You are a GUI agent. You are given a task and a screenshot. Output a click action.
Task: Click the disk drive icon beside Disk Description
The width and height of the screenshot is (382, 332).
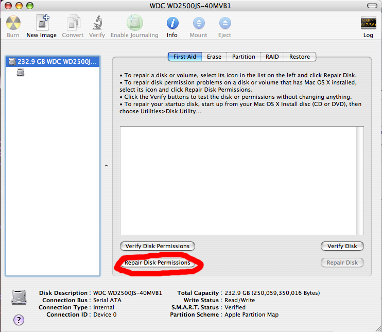point(19,297)
